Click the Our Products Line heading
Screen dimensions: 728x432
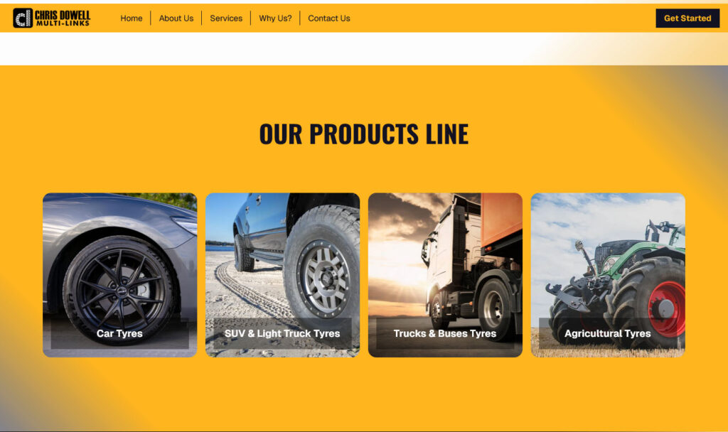(364, 134)
